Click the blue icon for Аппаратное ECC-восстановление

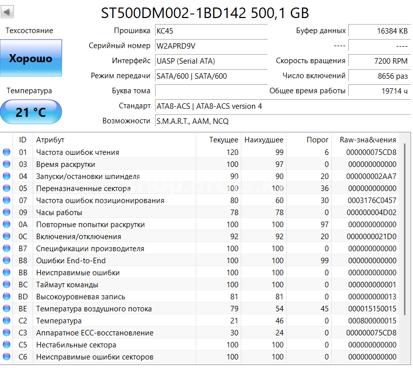(6, 333)
